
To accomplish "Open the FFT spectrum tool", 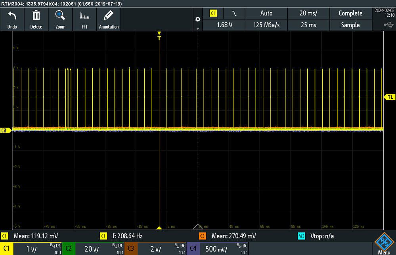I will [x=84, y=19].
